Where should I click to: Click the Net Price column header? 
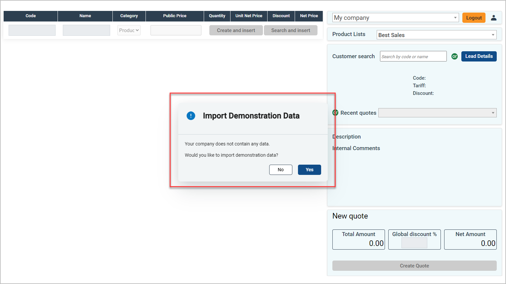tap(309, 16)
